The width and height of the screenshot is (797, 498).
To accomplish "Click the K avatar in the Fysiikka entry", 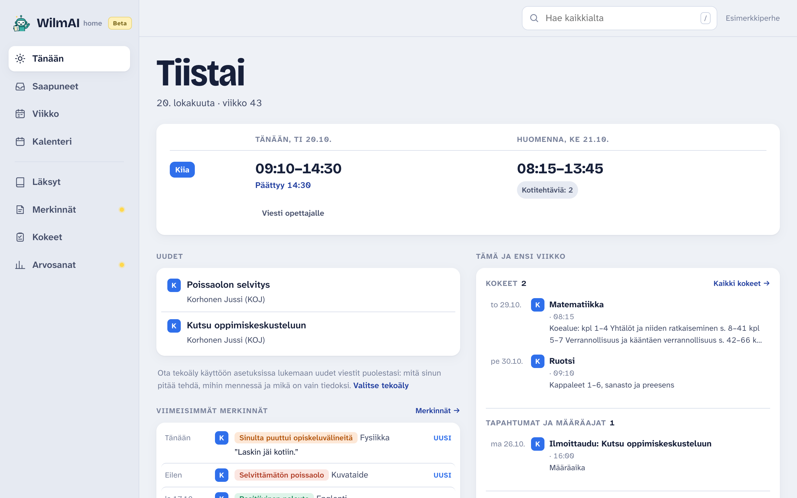I will pos(221,438).
